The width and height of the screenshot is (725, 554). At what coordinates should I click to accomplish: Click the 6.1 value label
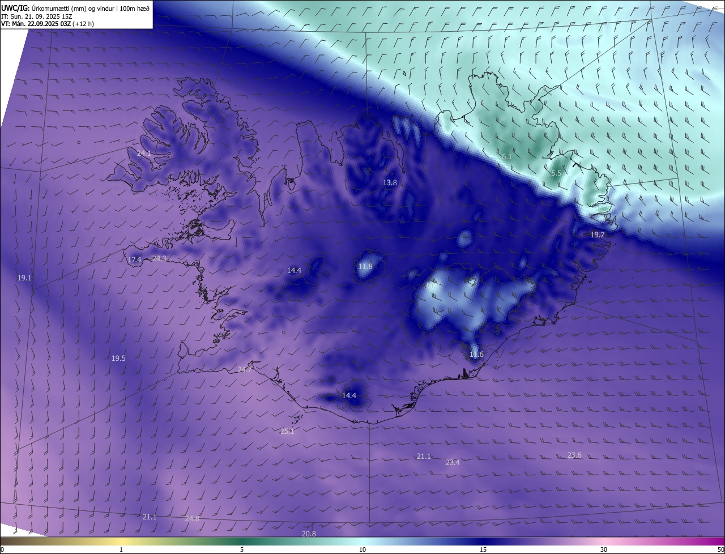click(507, 156)
